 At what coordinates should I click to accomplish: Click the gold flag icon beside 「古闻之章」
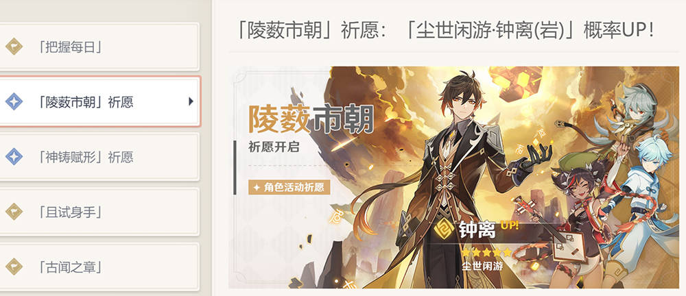pos(14,267)
